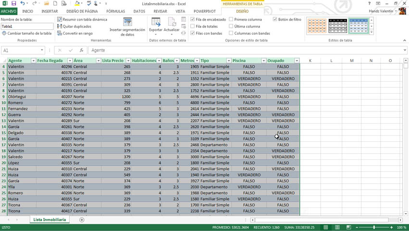This screenshot has height=231, width=409.
Task: Click the Save icon in quick access toolbar
Action: [13, 3]
